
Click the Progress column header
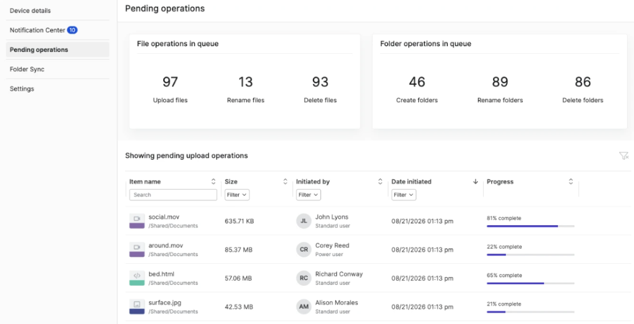pyautogui.click(x=500, y=182)
